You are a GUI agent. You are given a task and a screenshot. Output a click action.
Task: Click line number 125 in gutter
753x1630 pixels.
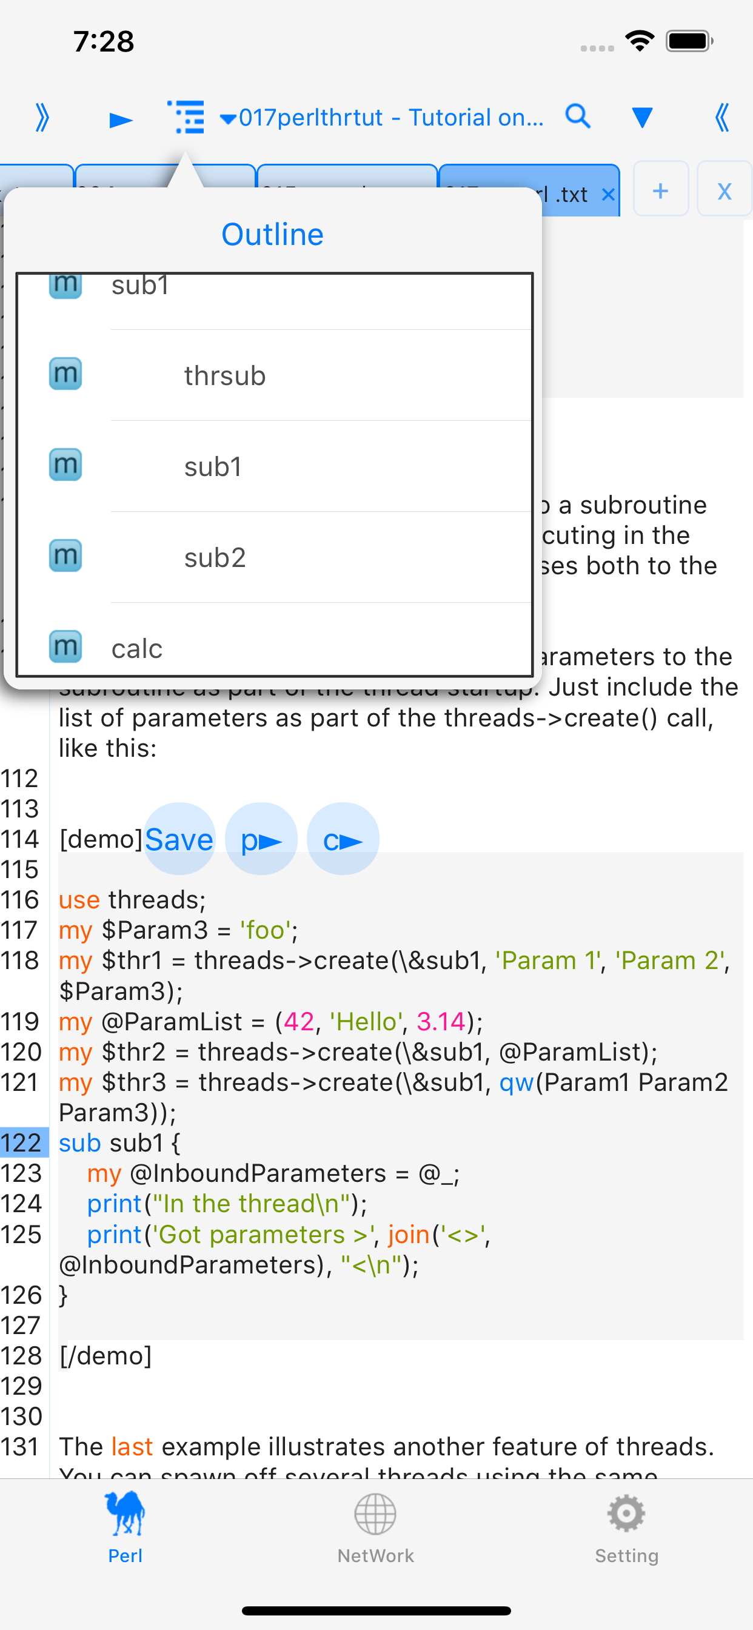pos(21,1234)
